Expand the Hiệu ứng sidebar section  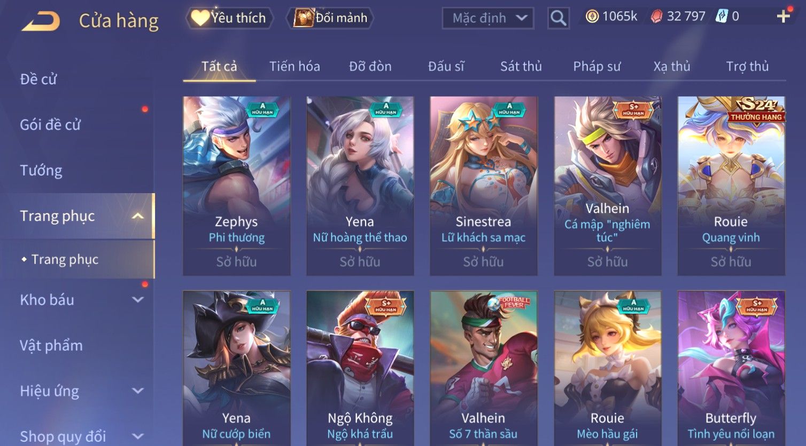coord(138,391)
